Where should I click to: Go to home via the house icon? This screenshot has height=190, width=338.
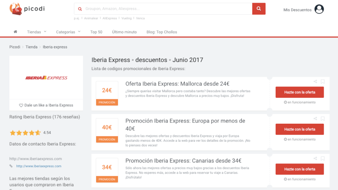tap(15, 32)
